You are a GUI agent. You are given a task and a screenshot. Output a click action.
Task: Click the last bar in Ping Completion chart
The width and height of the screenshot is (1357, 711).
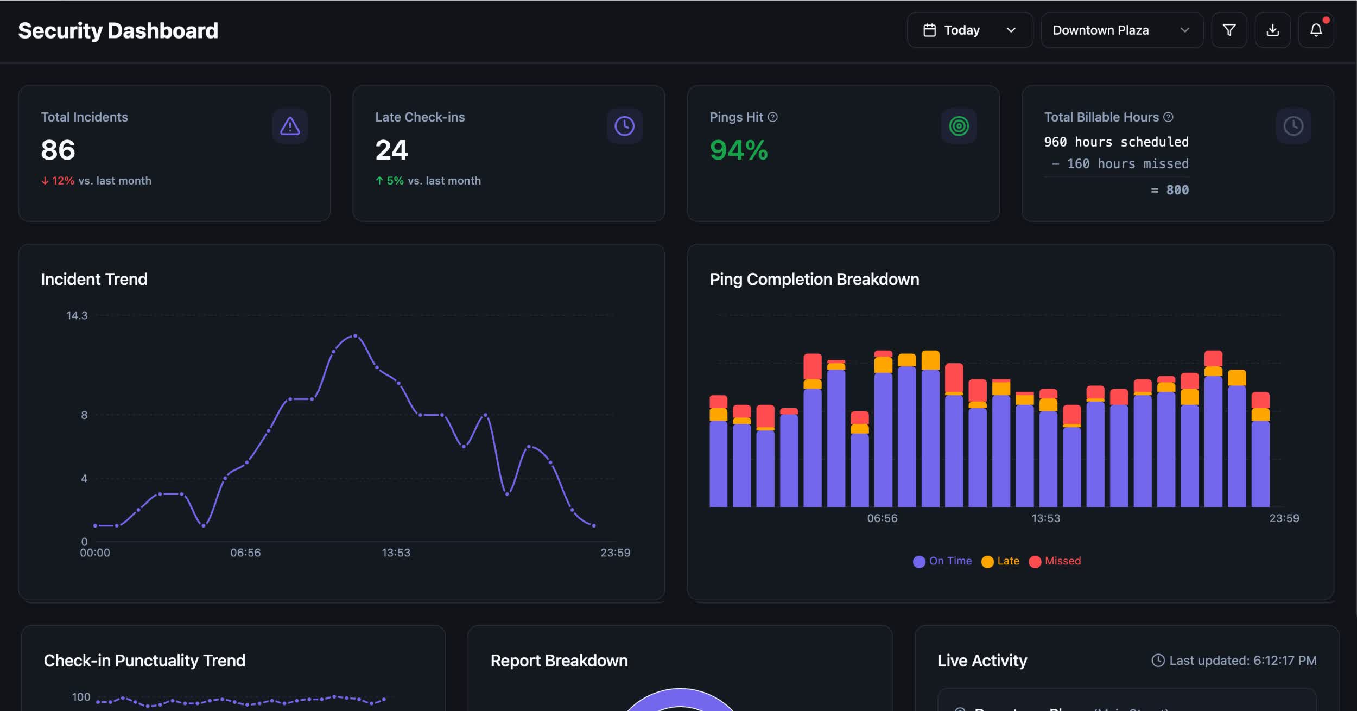tap(1260, 449)
